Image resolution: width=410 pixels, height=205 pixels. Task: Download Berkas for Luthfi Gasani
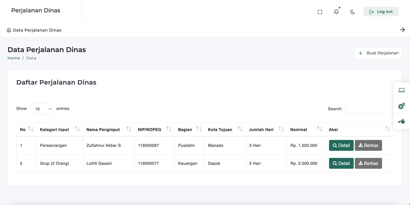tap(368, 163)
